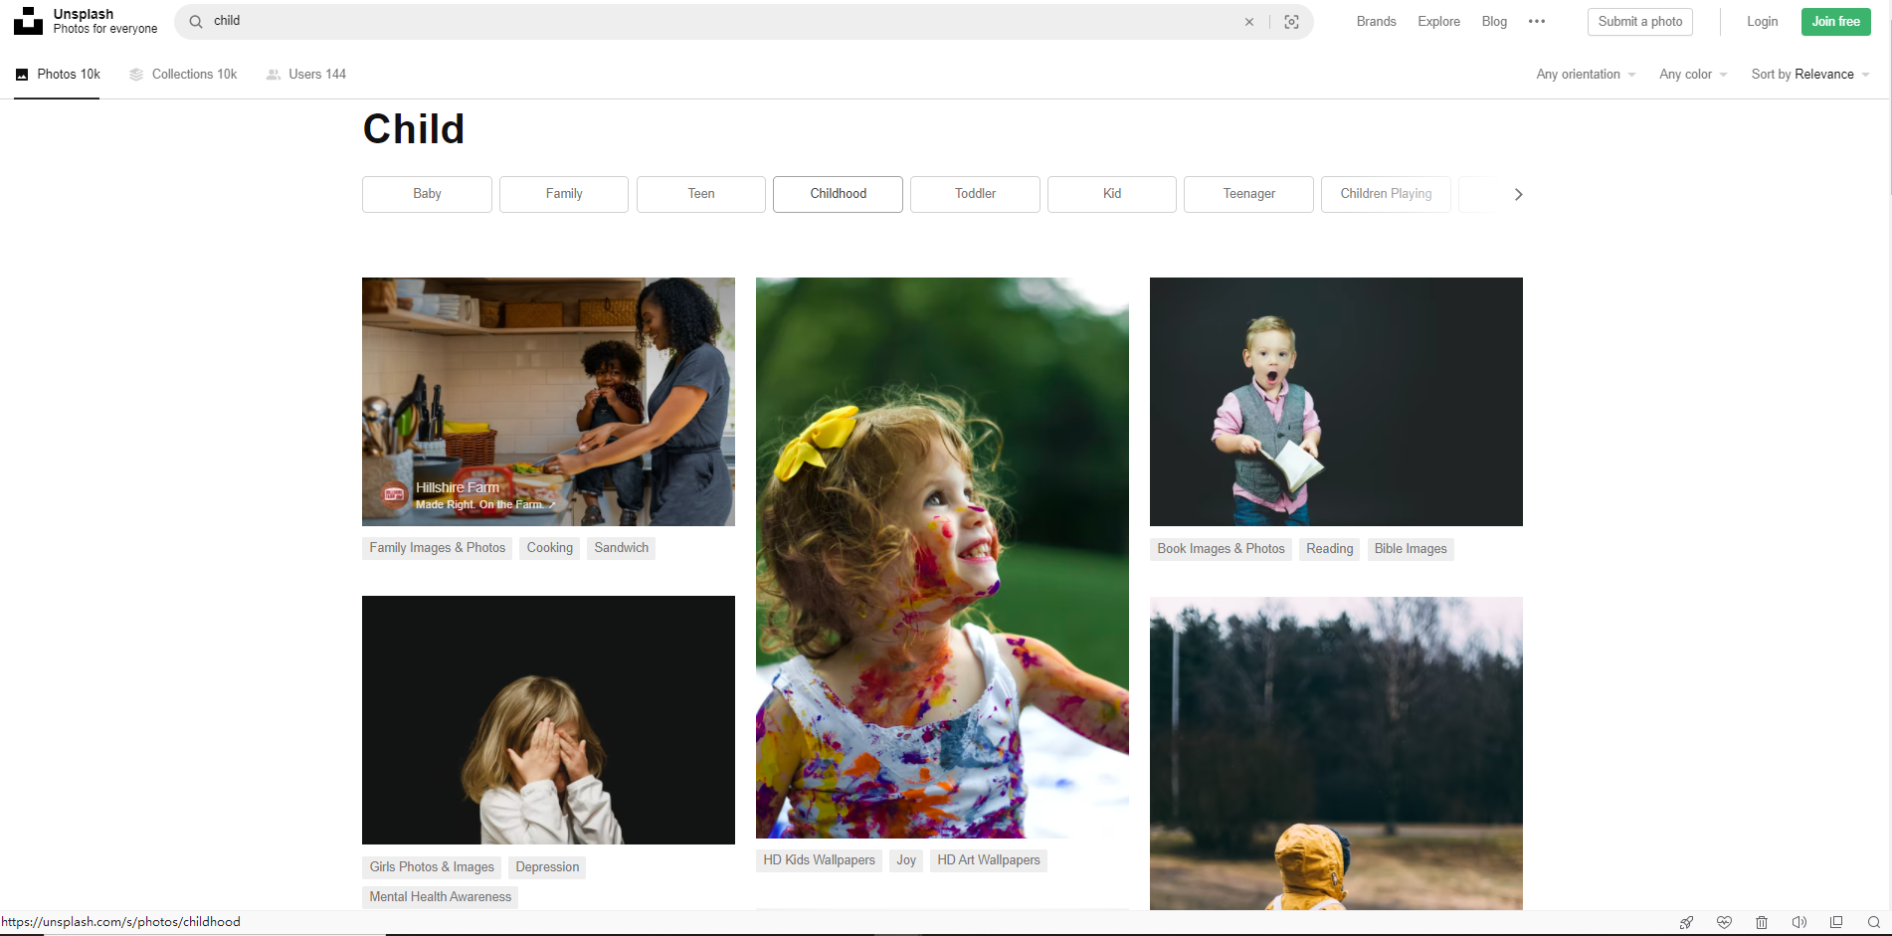Screen dimensions: 1892x936
Task: Click the Hillshire Farm sponsor logo
Action: [394, 494]
